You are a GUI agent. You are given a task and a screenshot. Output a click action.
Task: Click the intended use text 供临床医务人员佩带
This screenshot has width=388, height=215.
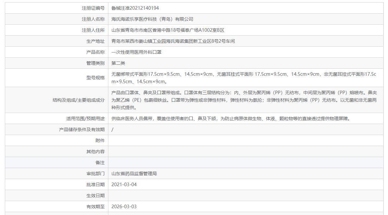pos(230,119)
